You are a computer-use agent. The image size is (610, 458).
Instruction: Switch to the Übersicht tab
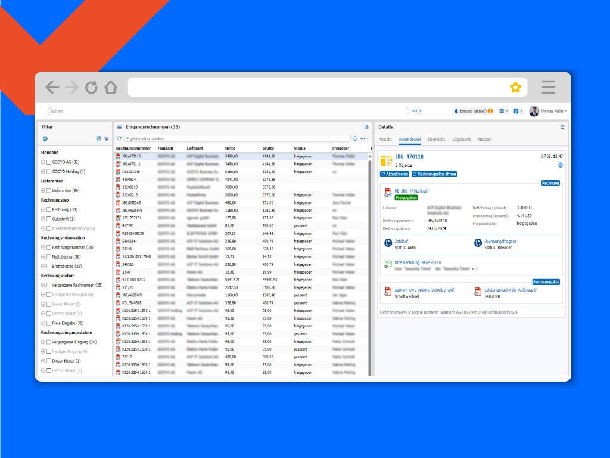436,140
